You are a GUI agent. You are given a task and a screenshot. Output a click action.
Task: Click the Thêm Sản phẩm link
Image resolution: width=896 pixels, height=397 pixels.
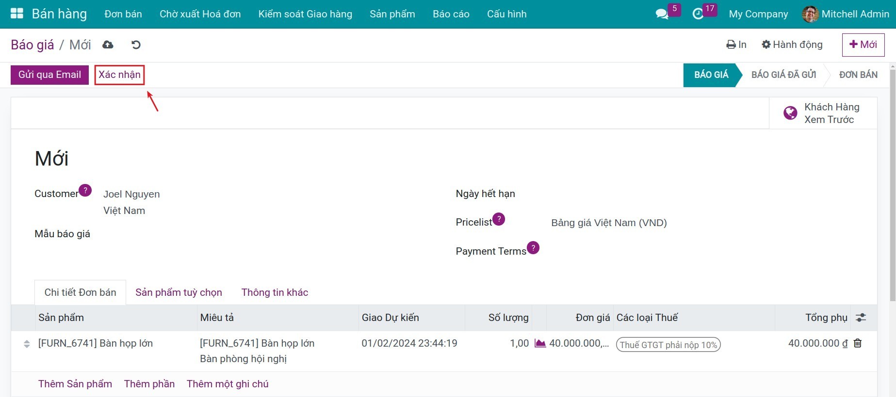[75, 384]
